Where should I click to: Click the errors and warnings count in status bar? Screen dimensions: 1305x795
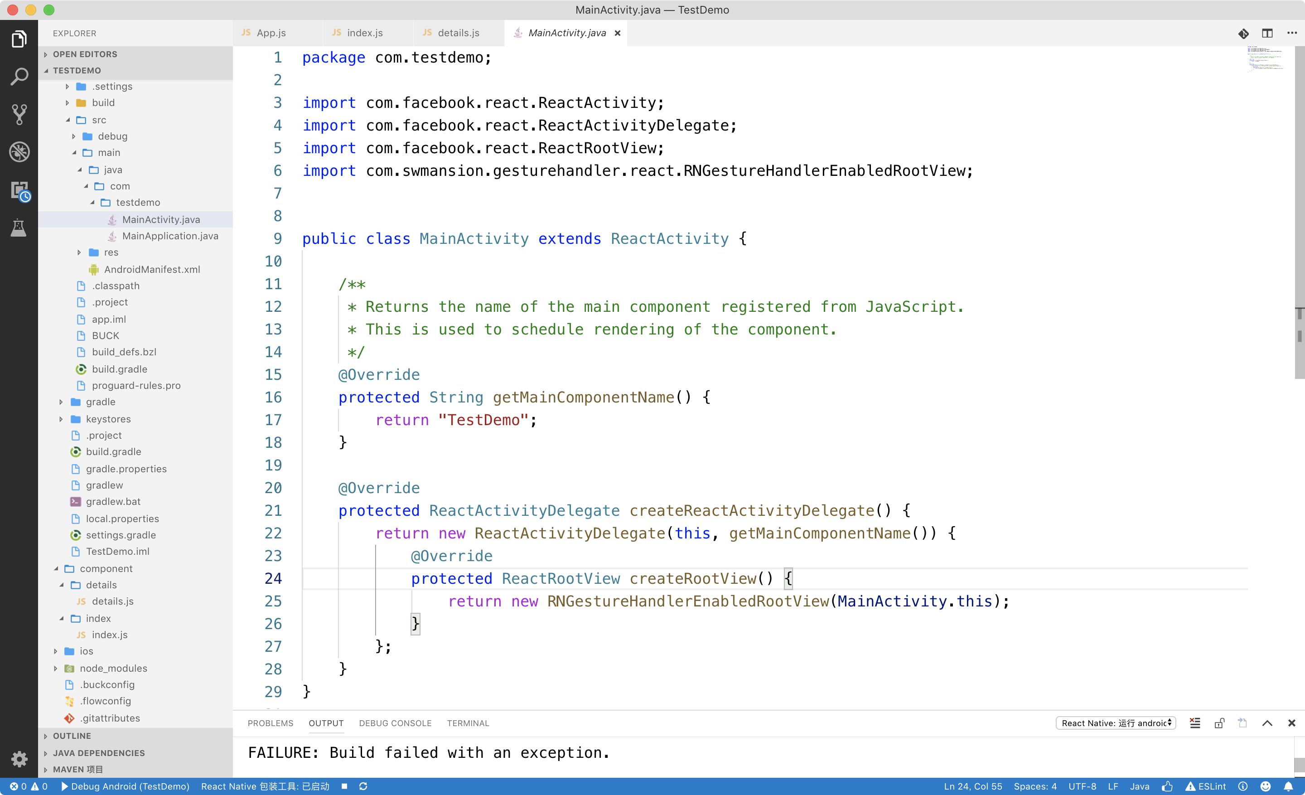pyautogui.click(x=29, y=786)
